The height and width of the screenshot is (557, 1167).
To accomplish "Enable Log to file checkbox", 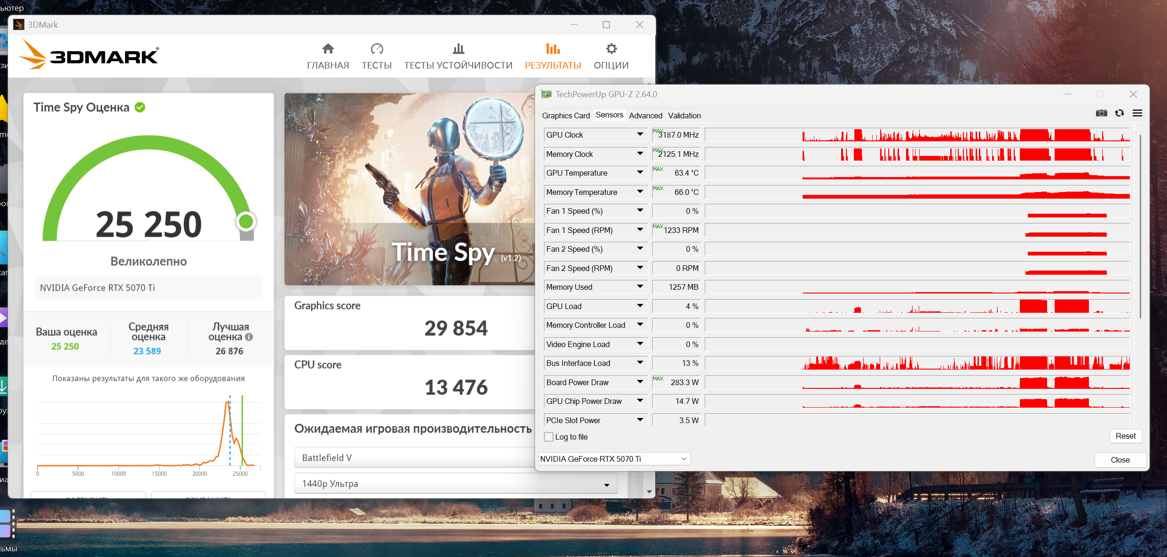I will click(549, 437).
